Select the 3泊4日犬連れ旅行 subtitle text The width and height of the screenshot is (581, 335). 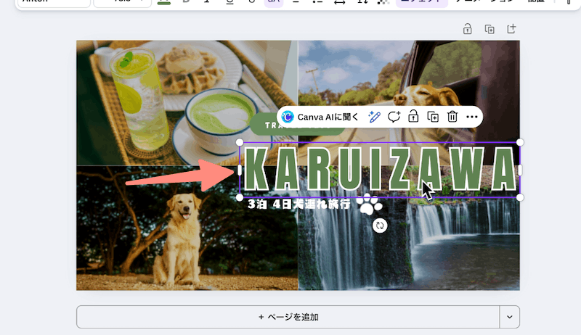coord(298,204)
